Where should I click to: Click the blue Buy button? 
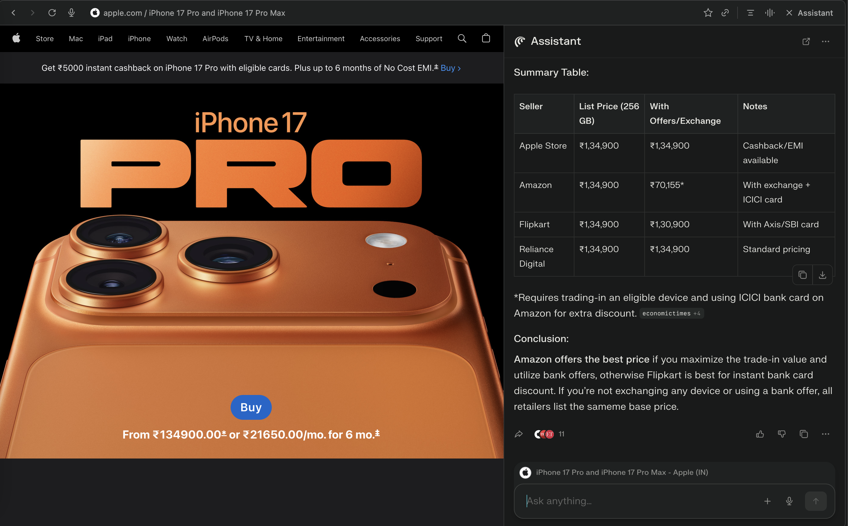pyautogui.click(x=251, y=407)
